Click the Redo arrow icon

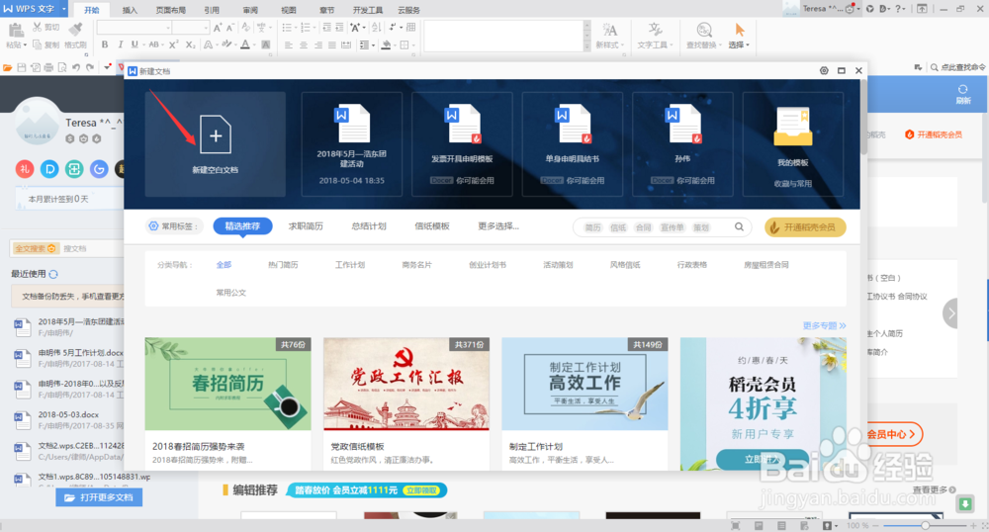coord(90,67)
